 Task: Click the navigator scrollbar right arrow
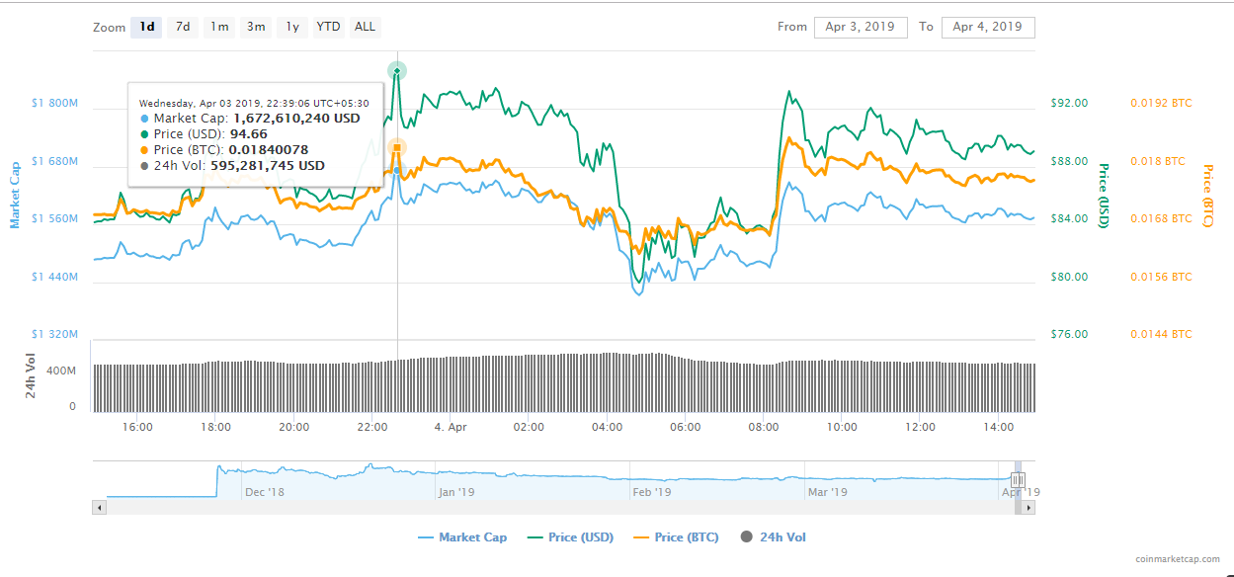[1028, 507]
